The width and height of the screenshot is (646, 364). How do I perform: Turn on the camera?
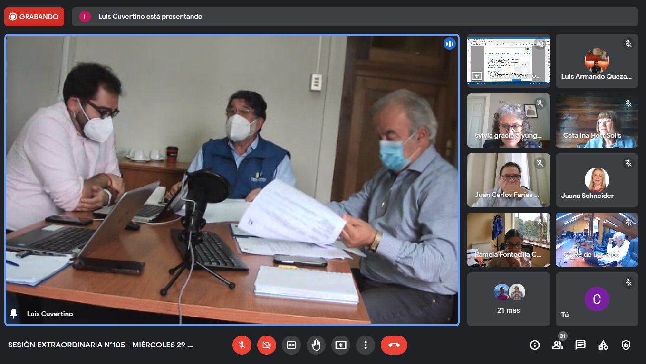267,345
